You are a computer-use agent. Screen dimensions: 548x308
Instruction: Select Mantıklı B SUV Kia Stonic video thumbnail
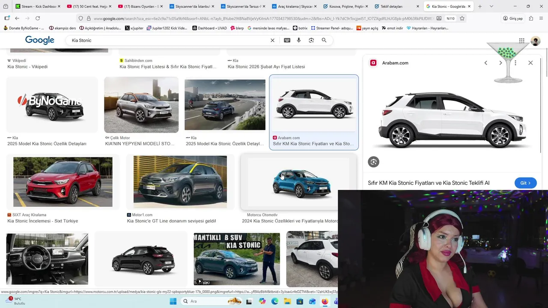coord(237,259)
